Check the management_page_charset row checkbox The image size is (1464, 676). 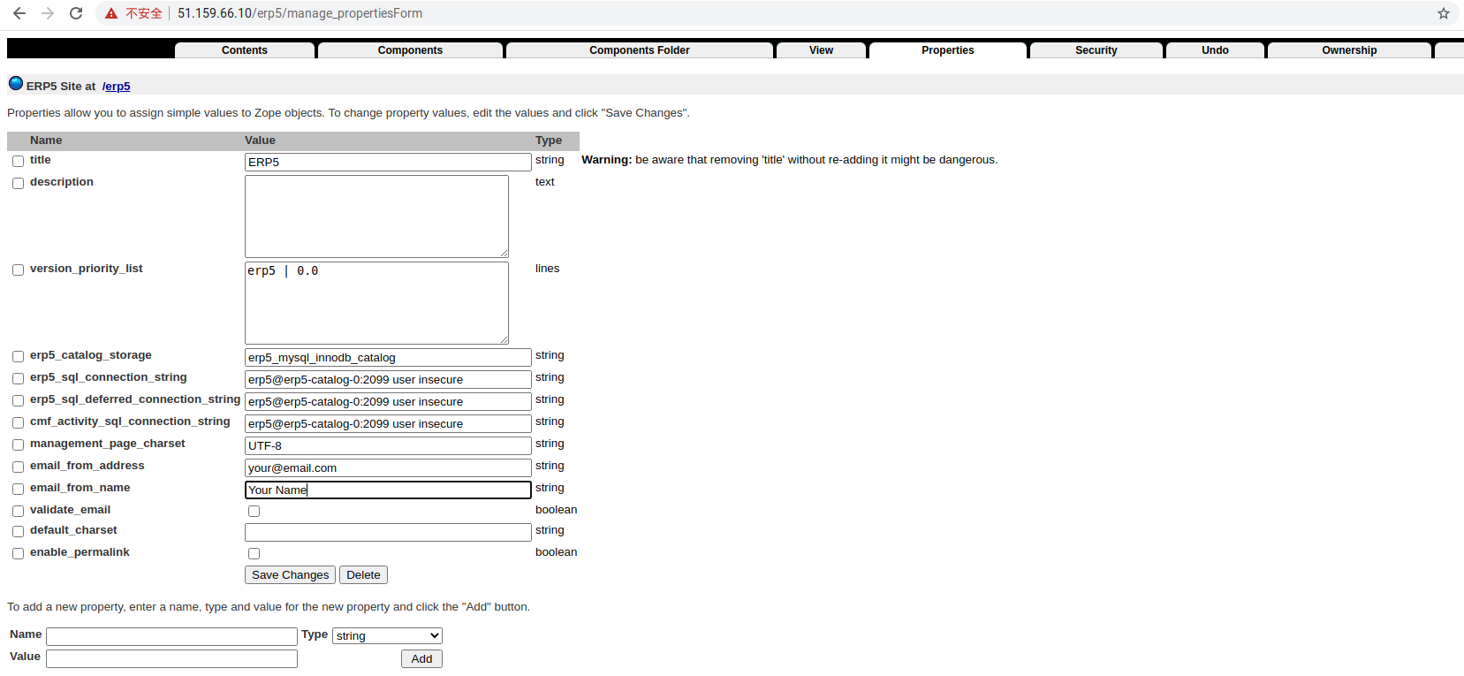18,445
